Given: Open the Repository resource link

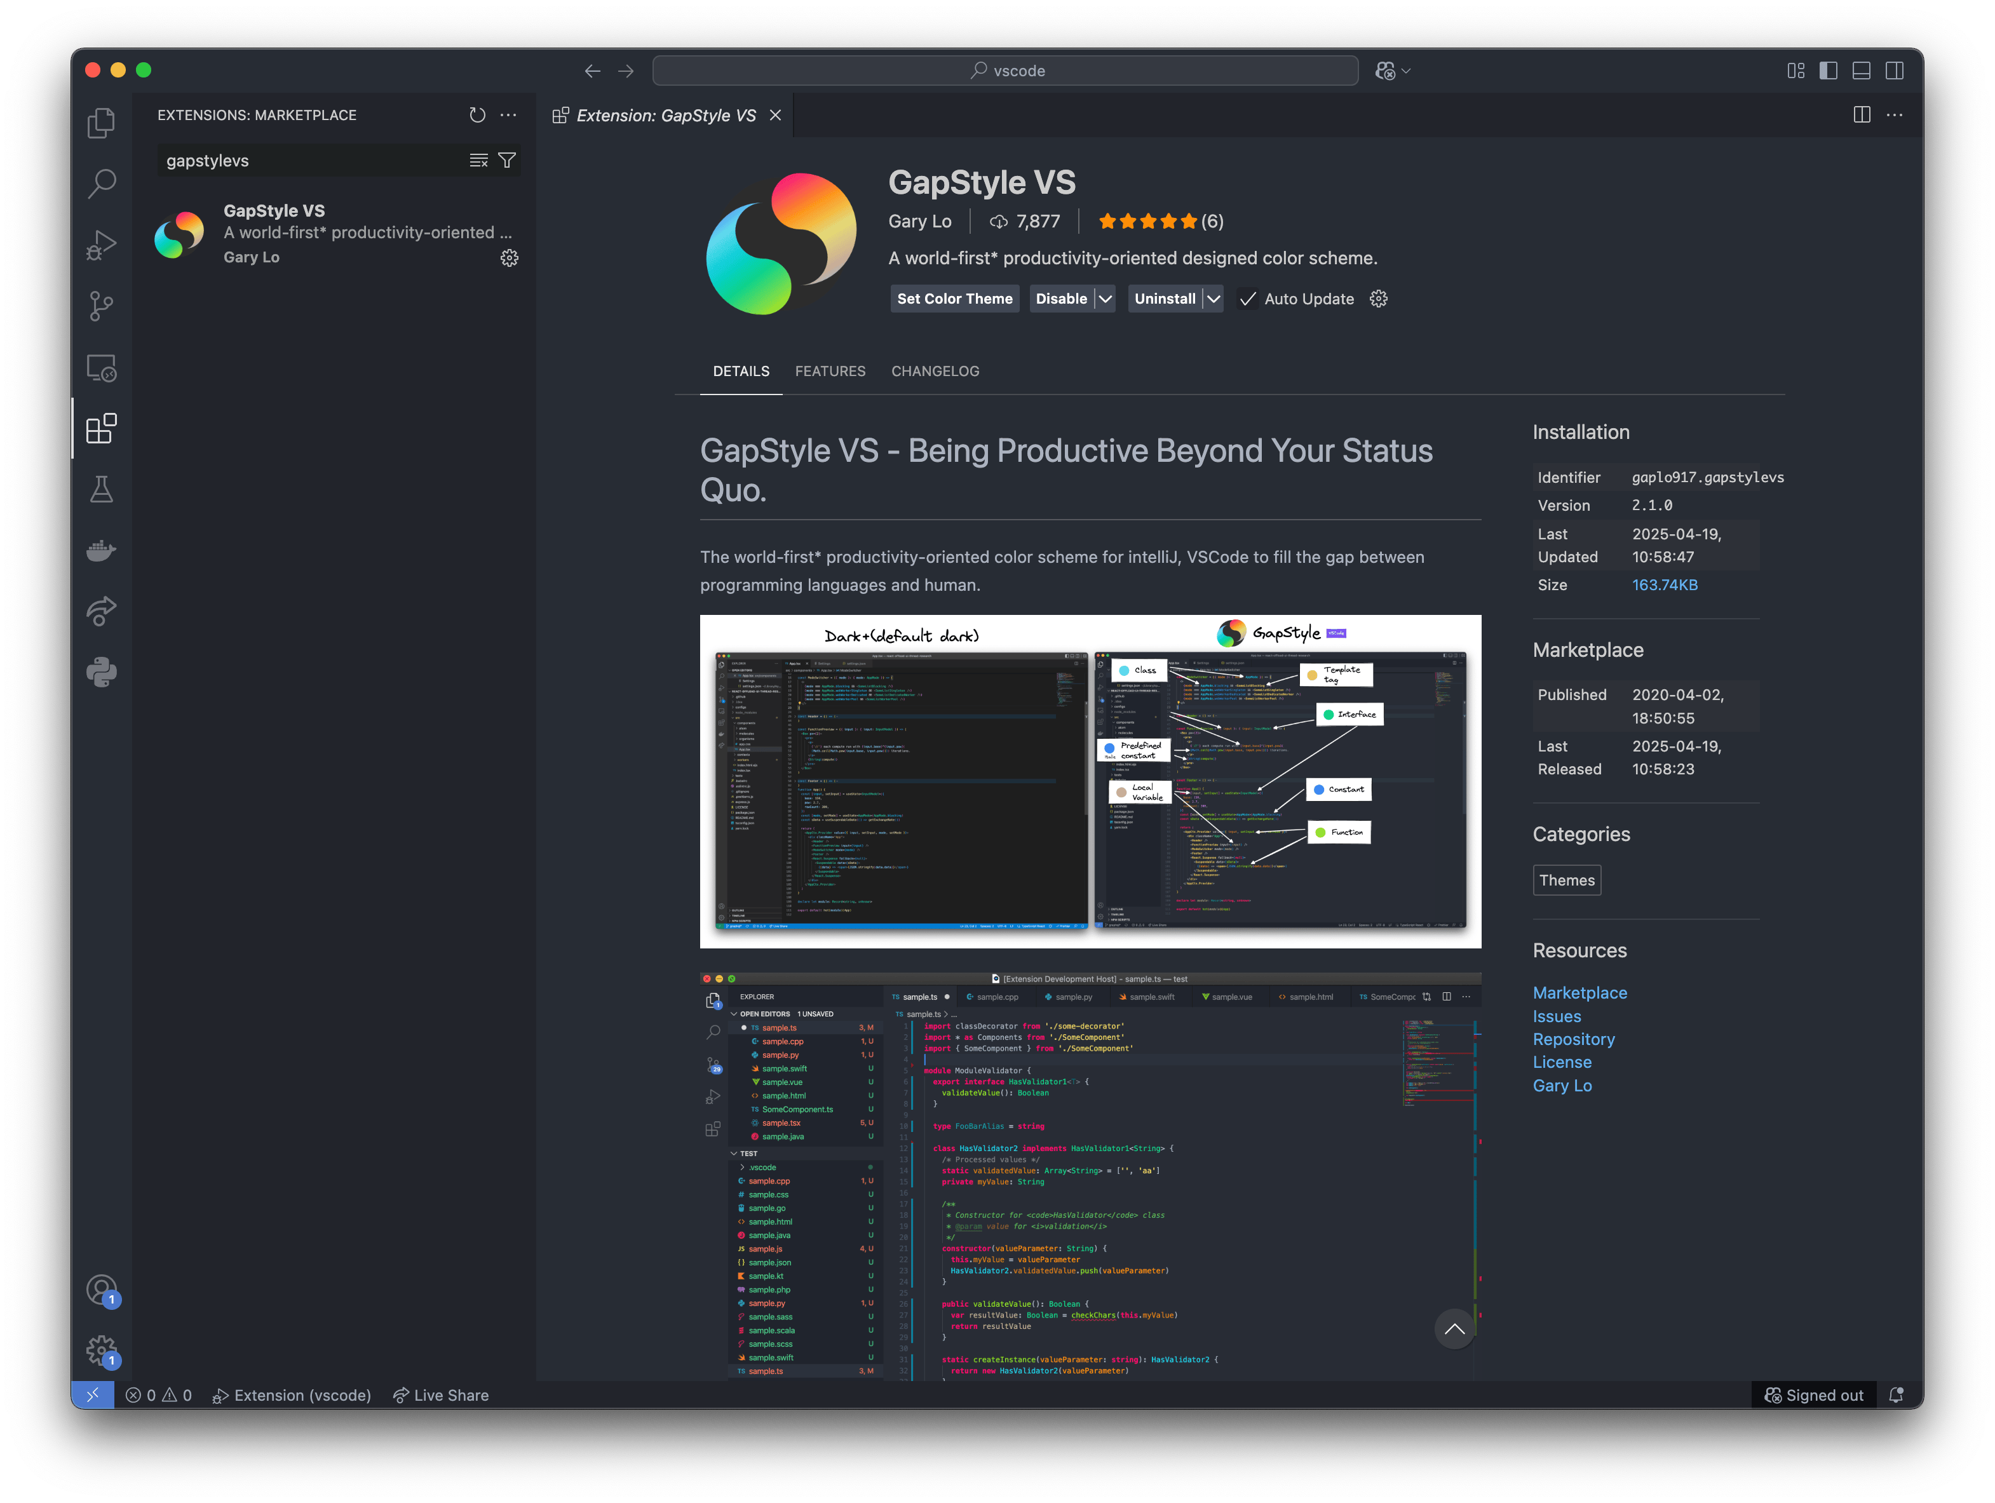Looking at the screenshot, I should pyautogui.click(x=1573, y=1039).
